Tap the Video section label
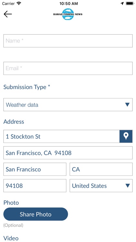This screenshot has width=136, height=242. tap(11, 238)
